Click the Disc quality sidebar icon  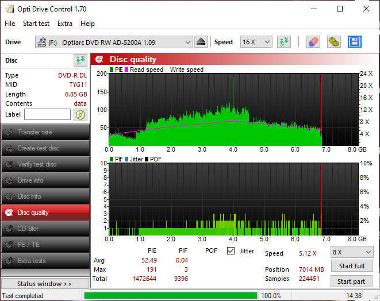9,213
